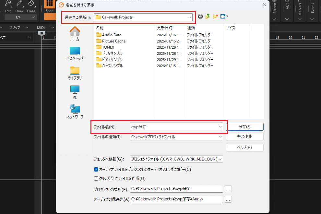Browse for project location with ... button

tap(228, 189)
